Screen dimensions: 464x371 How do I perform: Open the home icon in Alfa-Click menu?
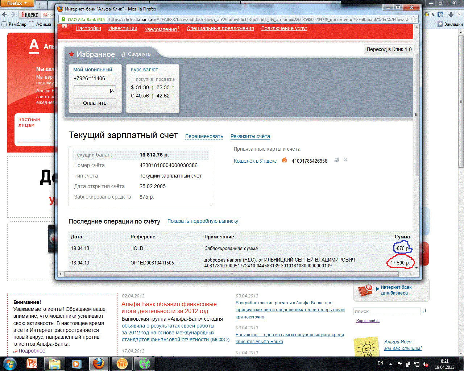[65, 26]
